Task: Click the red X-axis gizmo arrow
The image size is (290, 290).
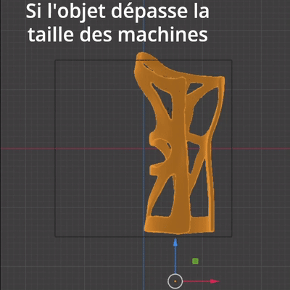Action: point(202,281)
